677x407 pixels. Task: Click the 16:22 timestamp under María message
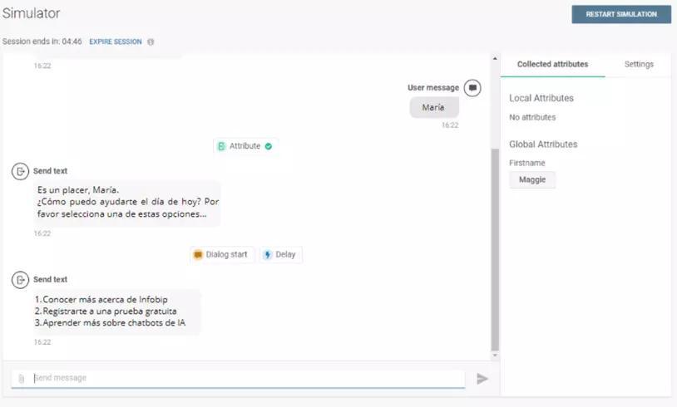tap(450, 125)
